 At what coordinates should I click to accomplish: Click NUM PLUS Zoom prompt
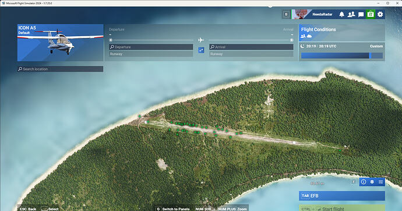[232, 209]
